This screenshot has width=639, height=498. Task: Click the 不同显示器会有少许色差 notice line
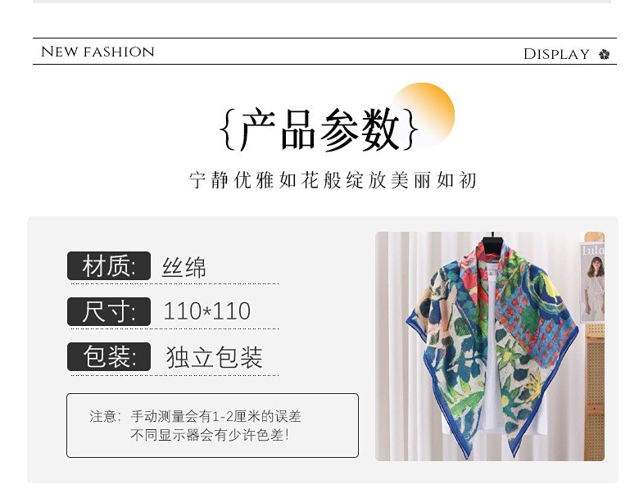[210, 435]
